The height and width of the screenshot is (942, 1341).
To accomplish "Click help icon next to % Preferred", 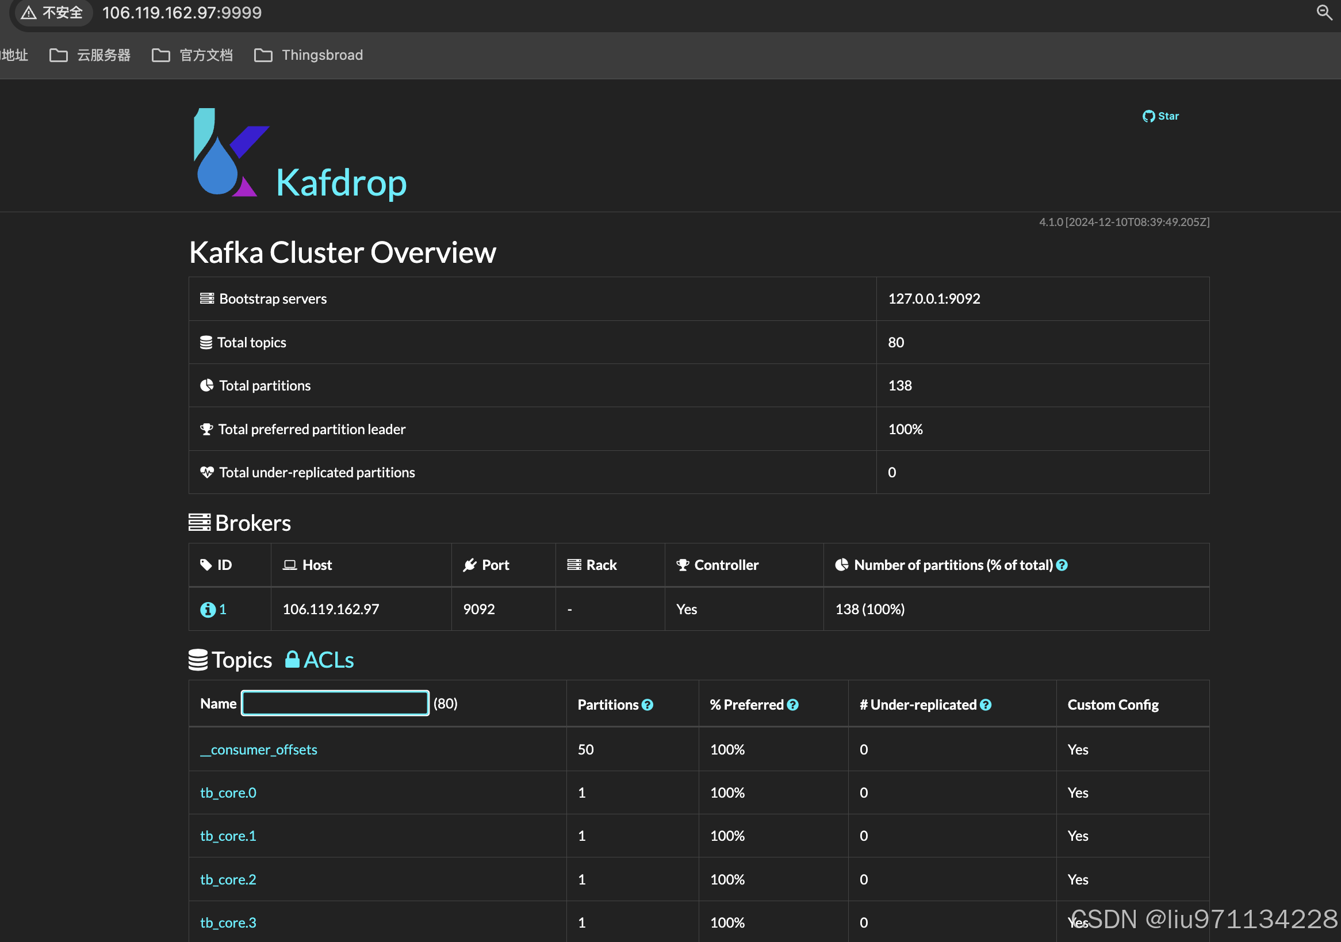I will pos(792,705).
